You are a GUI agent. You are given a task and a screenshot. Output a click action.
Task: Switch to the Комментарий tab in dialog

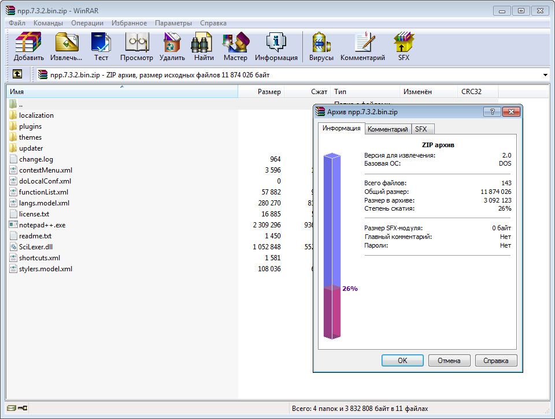387,129
